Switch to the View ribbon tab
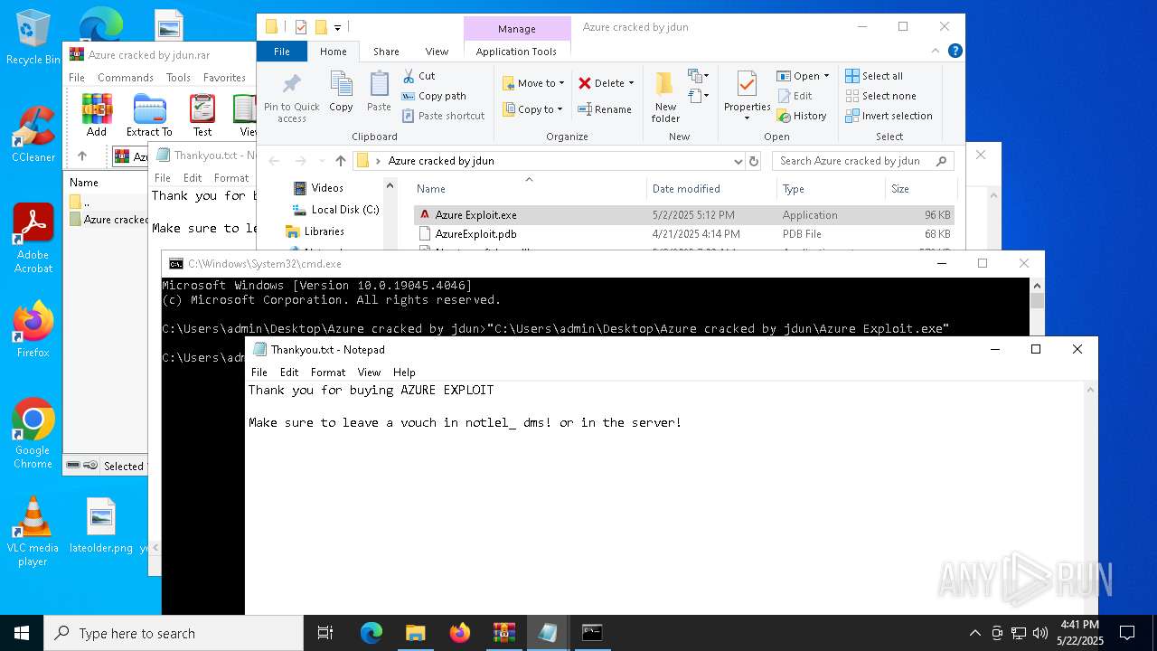The width and height of the screenshot is (1157, 651). (437, 52)
